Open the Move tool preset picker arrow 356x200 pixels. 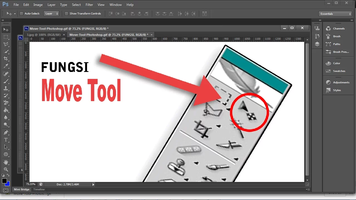[x=15, y=14]
